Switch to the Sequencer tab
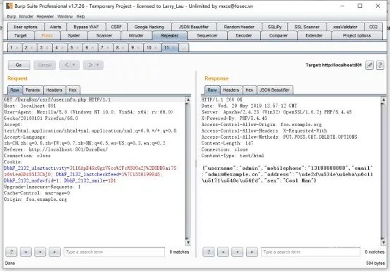Screen dimensions: 390x272 coord(207,35)
